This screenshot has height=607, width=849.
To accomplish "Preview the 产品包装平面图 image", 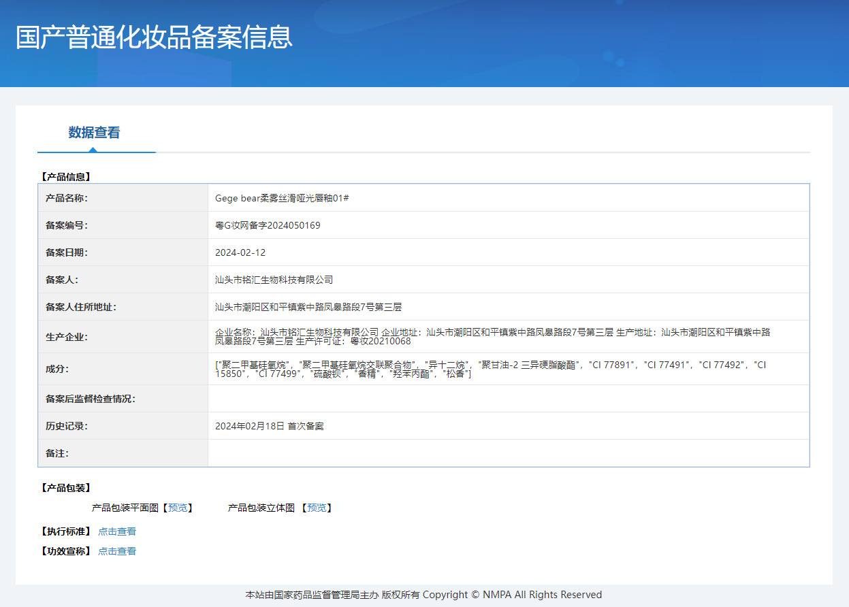I will (178, 508).
